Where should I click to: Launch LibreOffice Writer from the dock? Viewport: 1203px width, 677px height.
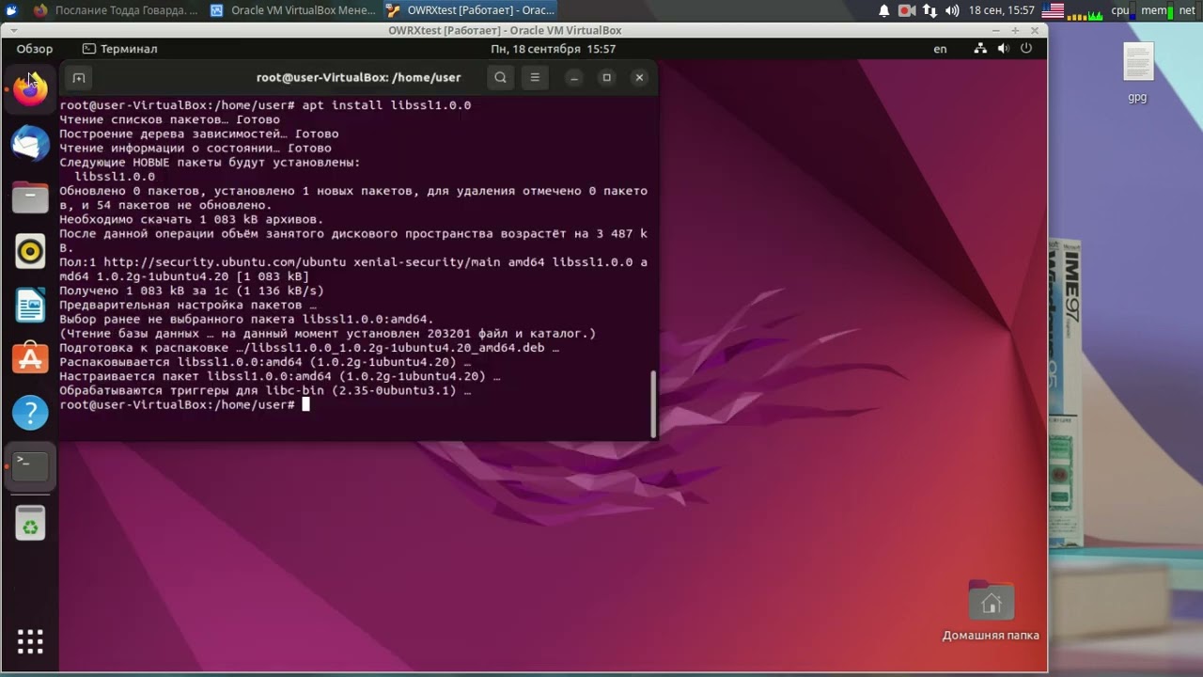(x=30, y=305)
